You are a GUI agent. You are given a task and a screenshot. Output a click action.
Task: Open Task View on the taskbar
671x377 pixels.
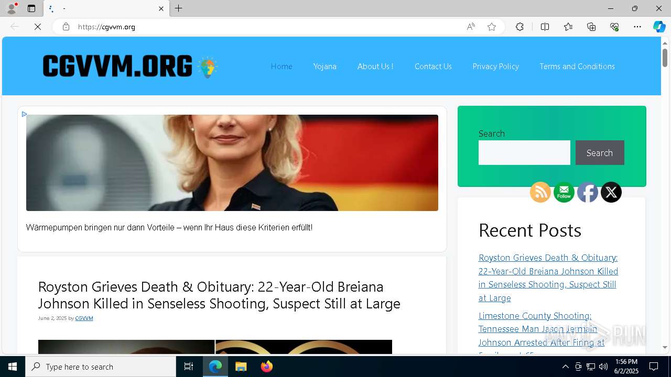(x=189, y=367)
